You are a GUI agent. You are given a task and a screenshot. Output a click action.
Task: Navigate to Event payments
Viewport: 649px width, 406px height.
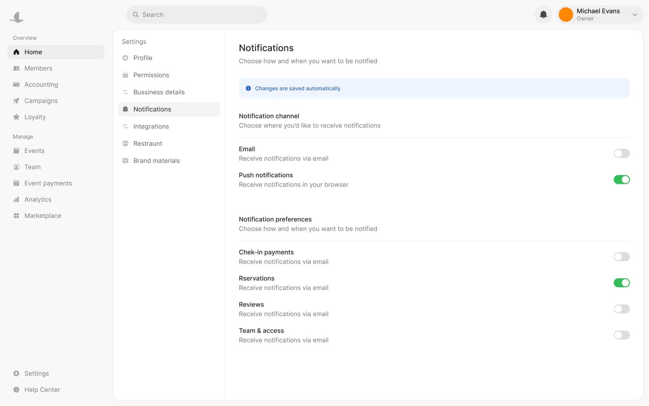(x=56, y=183)
